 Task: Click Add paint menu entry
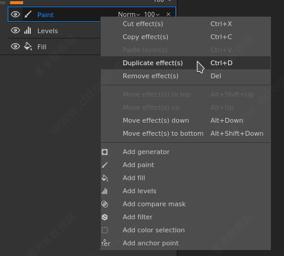click(x=186, y=165)
